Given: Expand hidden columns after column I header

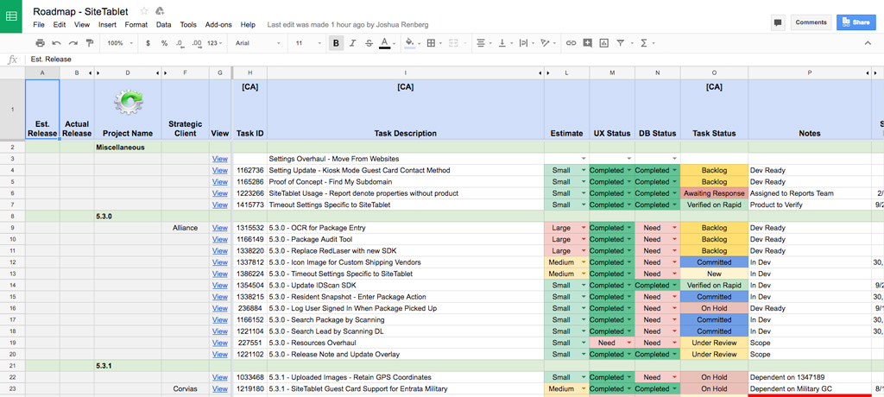Looking at the screenshot, I should click(x=541, y=72).
